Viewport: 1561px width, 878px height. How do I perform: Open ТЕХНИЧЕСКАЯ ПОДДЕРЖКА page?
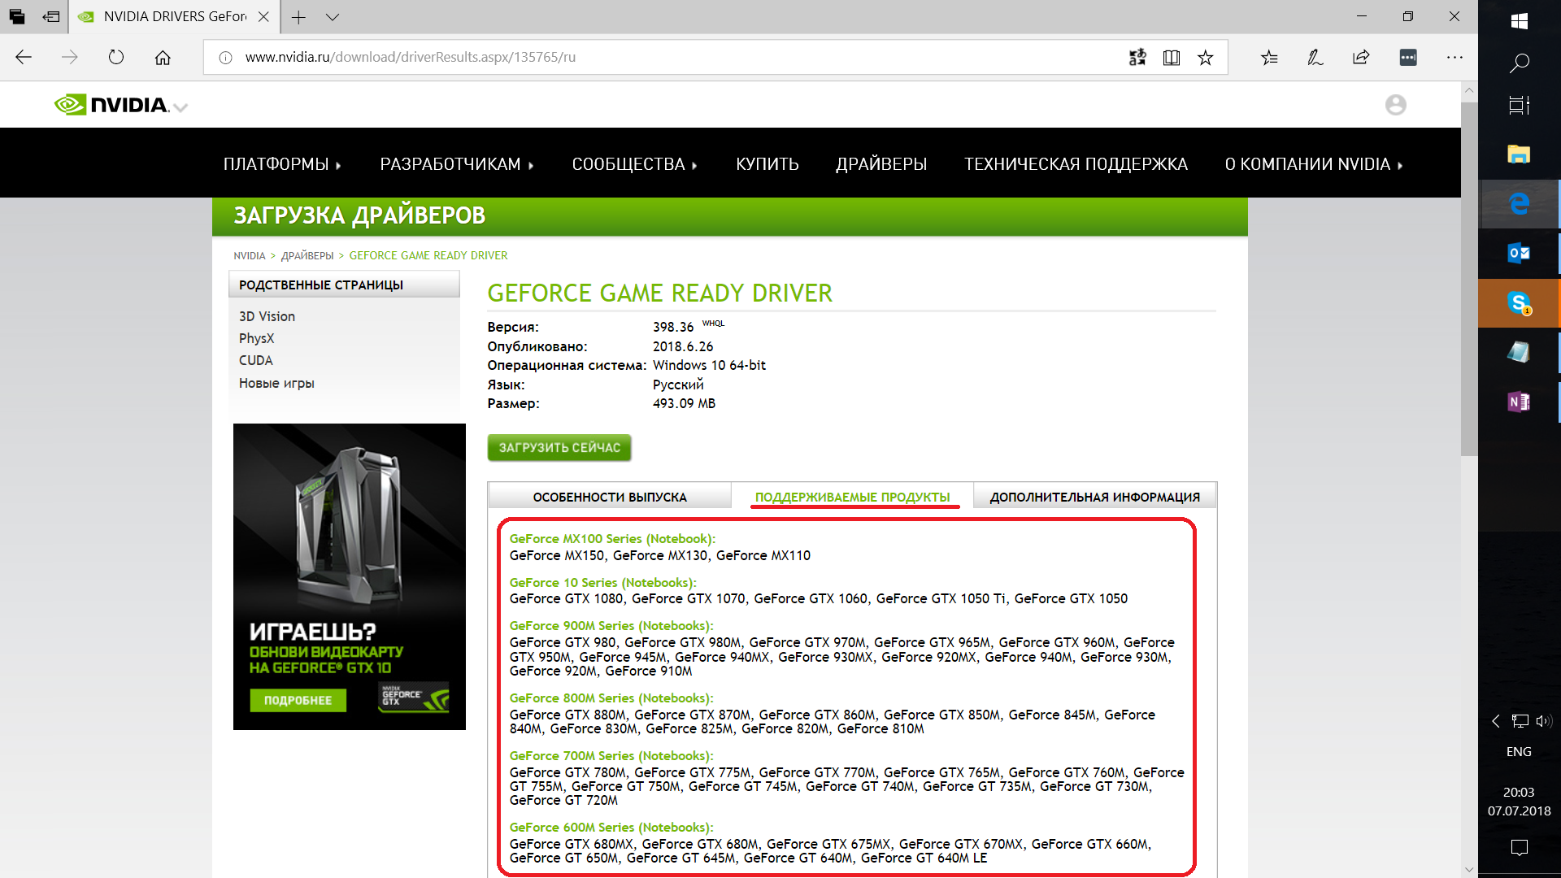point(1076,164)
